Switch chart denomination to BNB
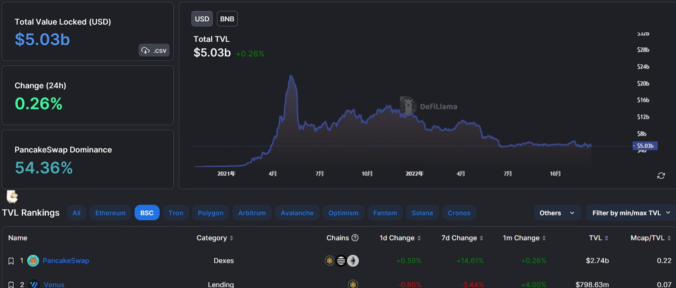 coord(227,19)
